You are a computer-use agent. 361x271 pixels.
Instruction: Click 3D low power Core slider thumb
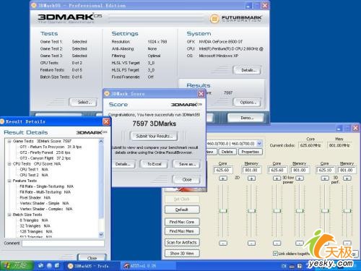(x=277, y=211)
